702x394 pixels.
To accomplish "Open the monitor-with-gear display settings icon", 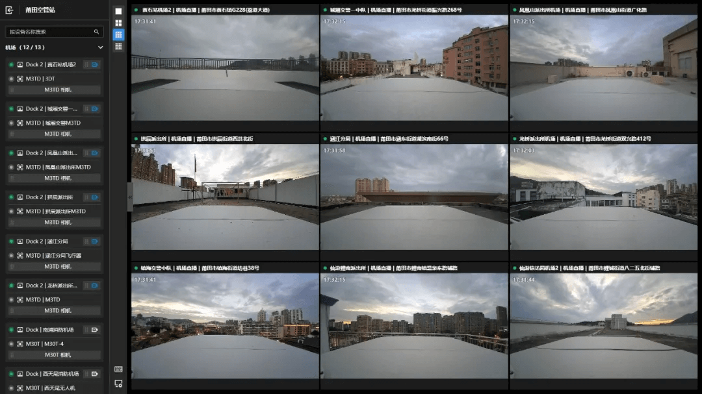I will (x=118, y=384).
